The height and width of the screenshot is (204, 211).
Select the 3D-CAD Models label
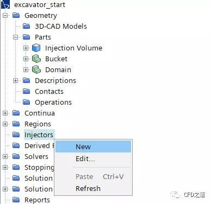[61, 27]
